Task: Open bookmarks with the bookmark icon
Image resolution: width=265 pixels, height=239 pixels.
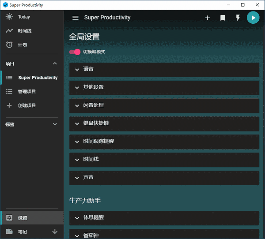Action: click(223, 18)
